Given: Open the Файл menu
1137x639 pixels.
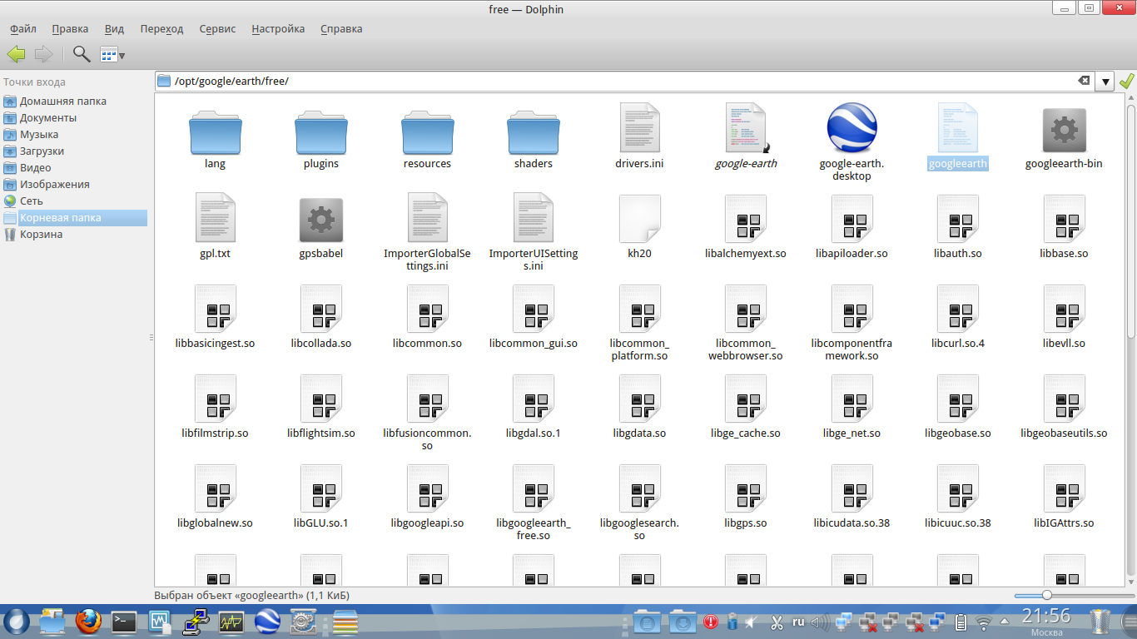Looking at the screenshot, I should click(22, 29).
